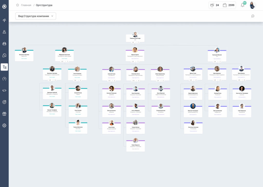263x187 pixels.
Task: Open user profile avatar in top right
Action: (253, 5)
